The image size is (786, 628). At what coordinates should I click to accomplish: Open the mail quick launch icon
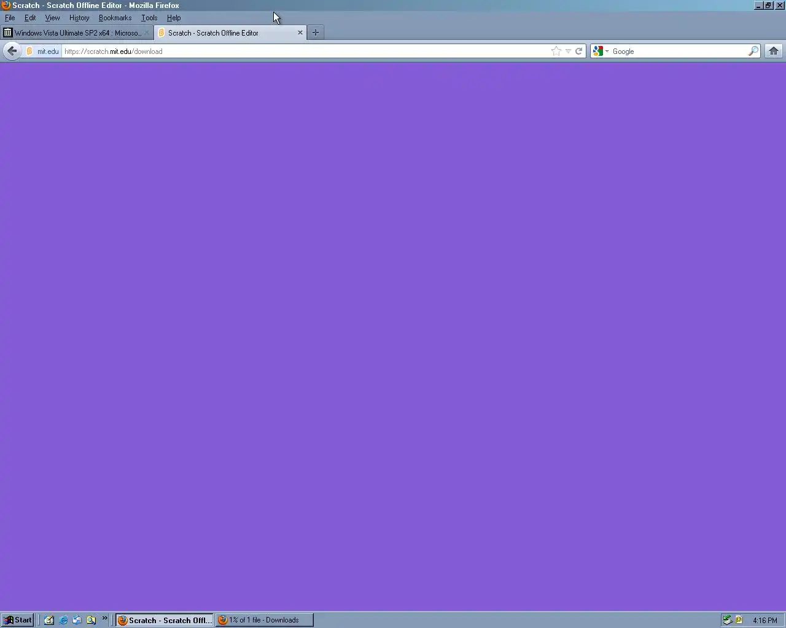77,620
